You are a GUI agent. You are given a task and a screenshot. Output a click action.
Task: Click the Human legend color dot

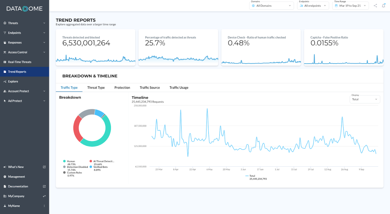64,161
